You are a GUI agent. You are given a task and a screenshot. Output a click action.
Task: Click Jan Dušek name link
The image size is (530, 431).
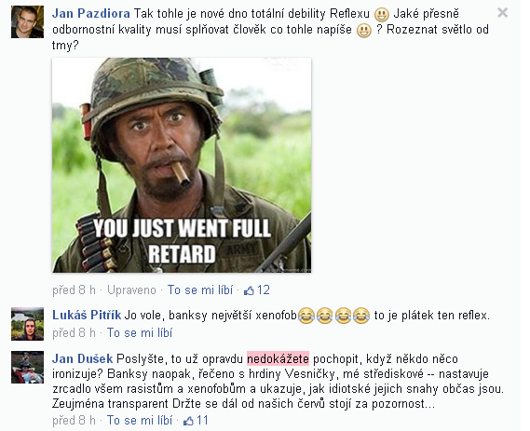[83, 358]
